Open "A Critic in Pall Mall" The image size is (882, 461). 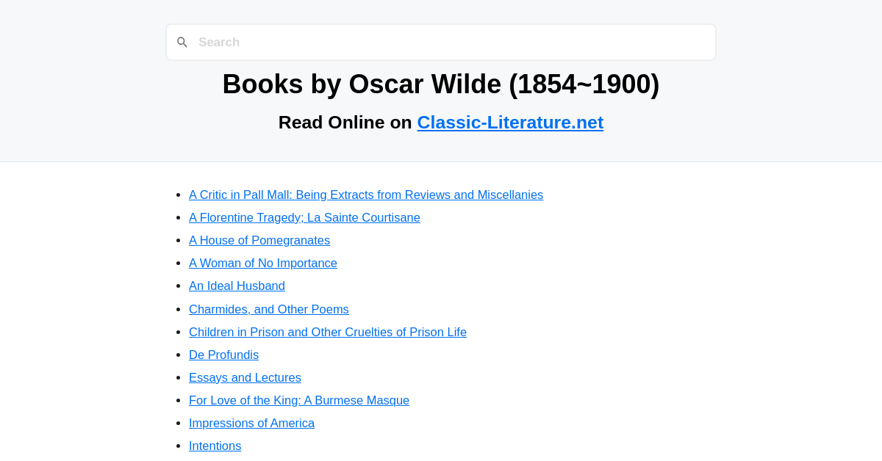[366, 195]
